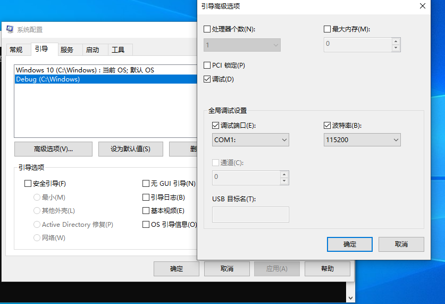This screenshot has width=445, height=304.
Task: Enable the 处理器个数(N) checkbox
Action: click(x=207, y=29)
